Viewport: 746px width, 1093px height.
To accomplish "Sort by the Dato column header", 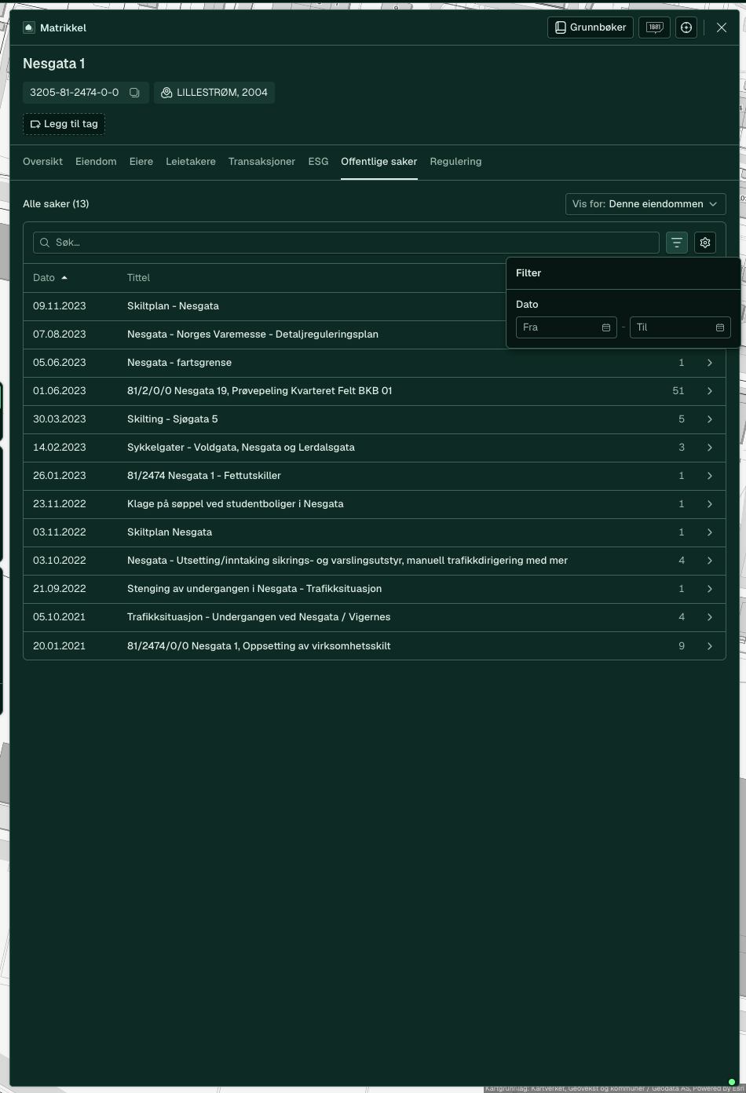I will (50, 278).
